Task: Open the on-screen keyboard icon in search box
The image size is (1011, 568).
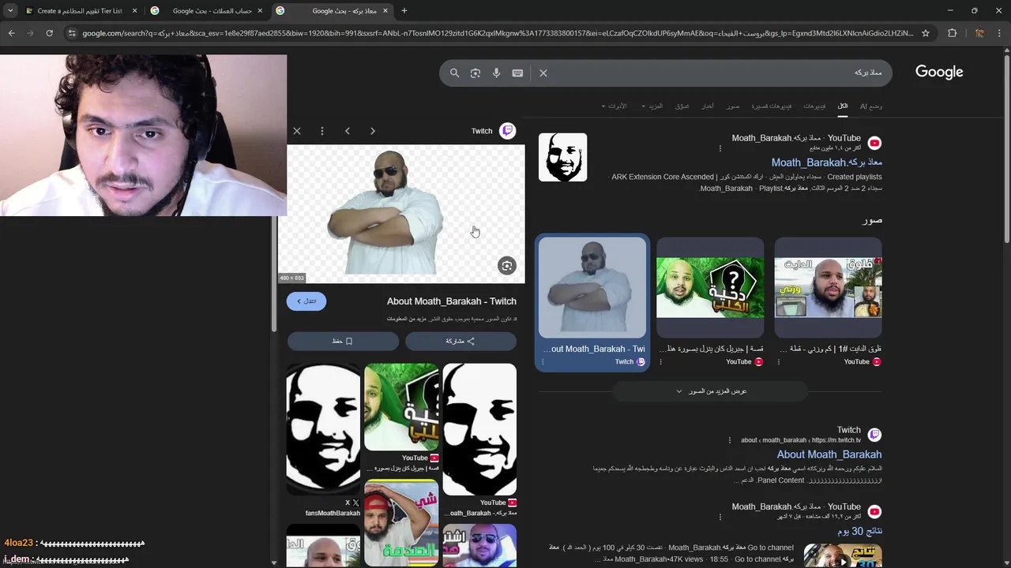Action: pos(517,73)
